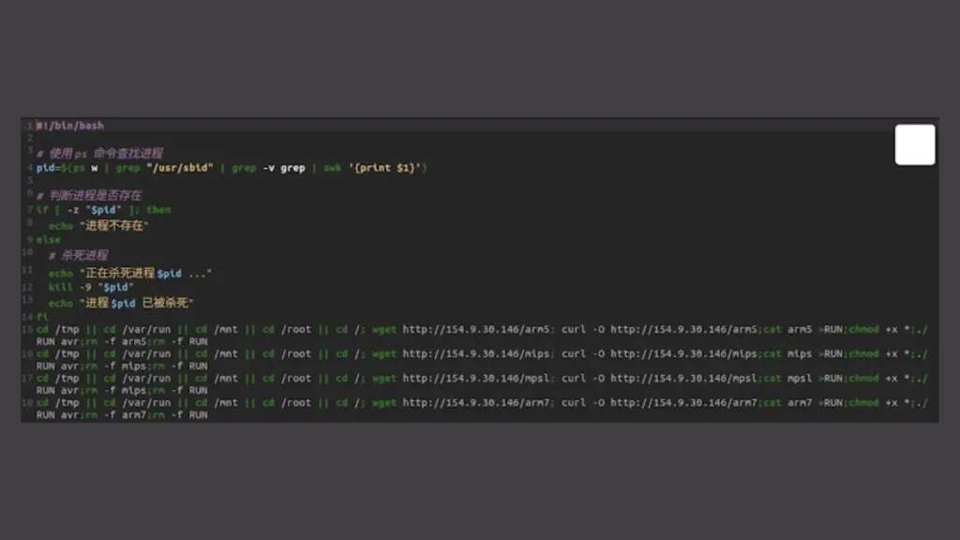Click the 'kill -9 "$pid"' command
This screenshot has width=960, height=540.
pyautogui.click(x=91, y=287)
